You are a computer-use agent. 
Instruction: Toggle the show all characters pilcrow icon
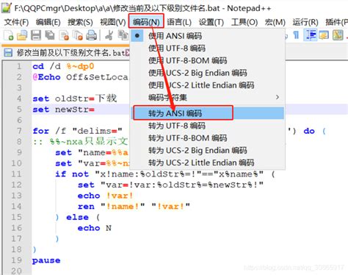[x=296, y=35]
